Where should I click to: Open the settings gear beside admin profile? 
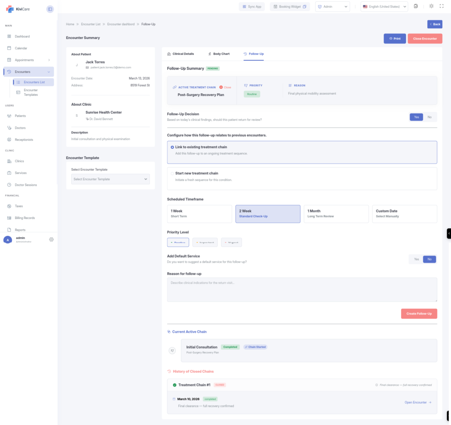coord(52,239)
